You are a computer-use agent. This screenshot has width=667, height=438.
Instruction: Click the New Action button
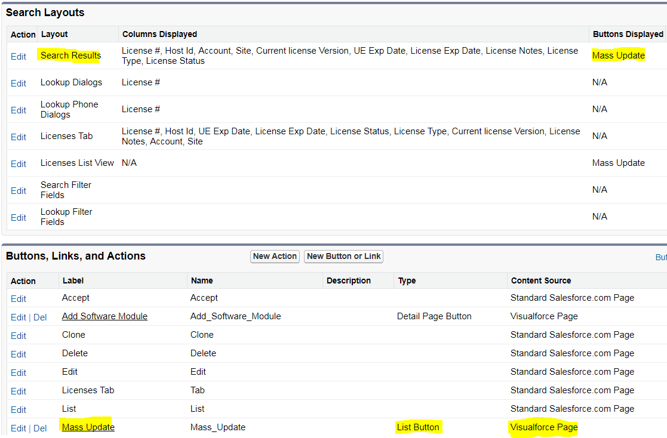275,257
